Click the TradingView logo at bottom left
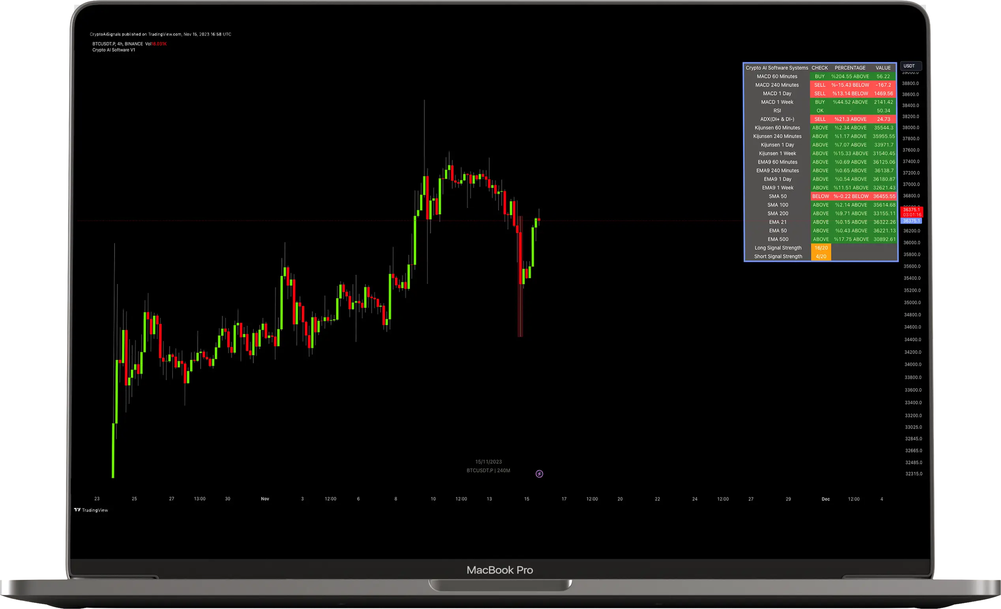This screenshot has height=609, width=1001. point(91,510)
